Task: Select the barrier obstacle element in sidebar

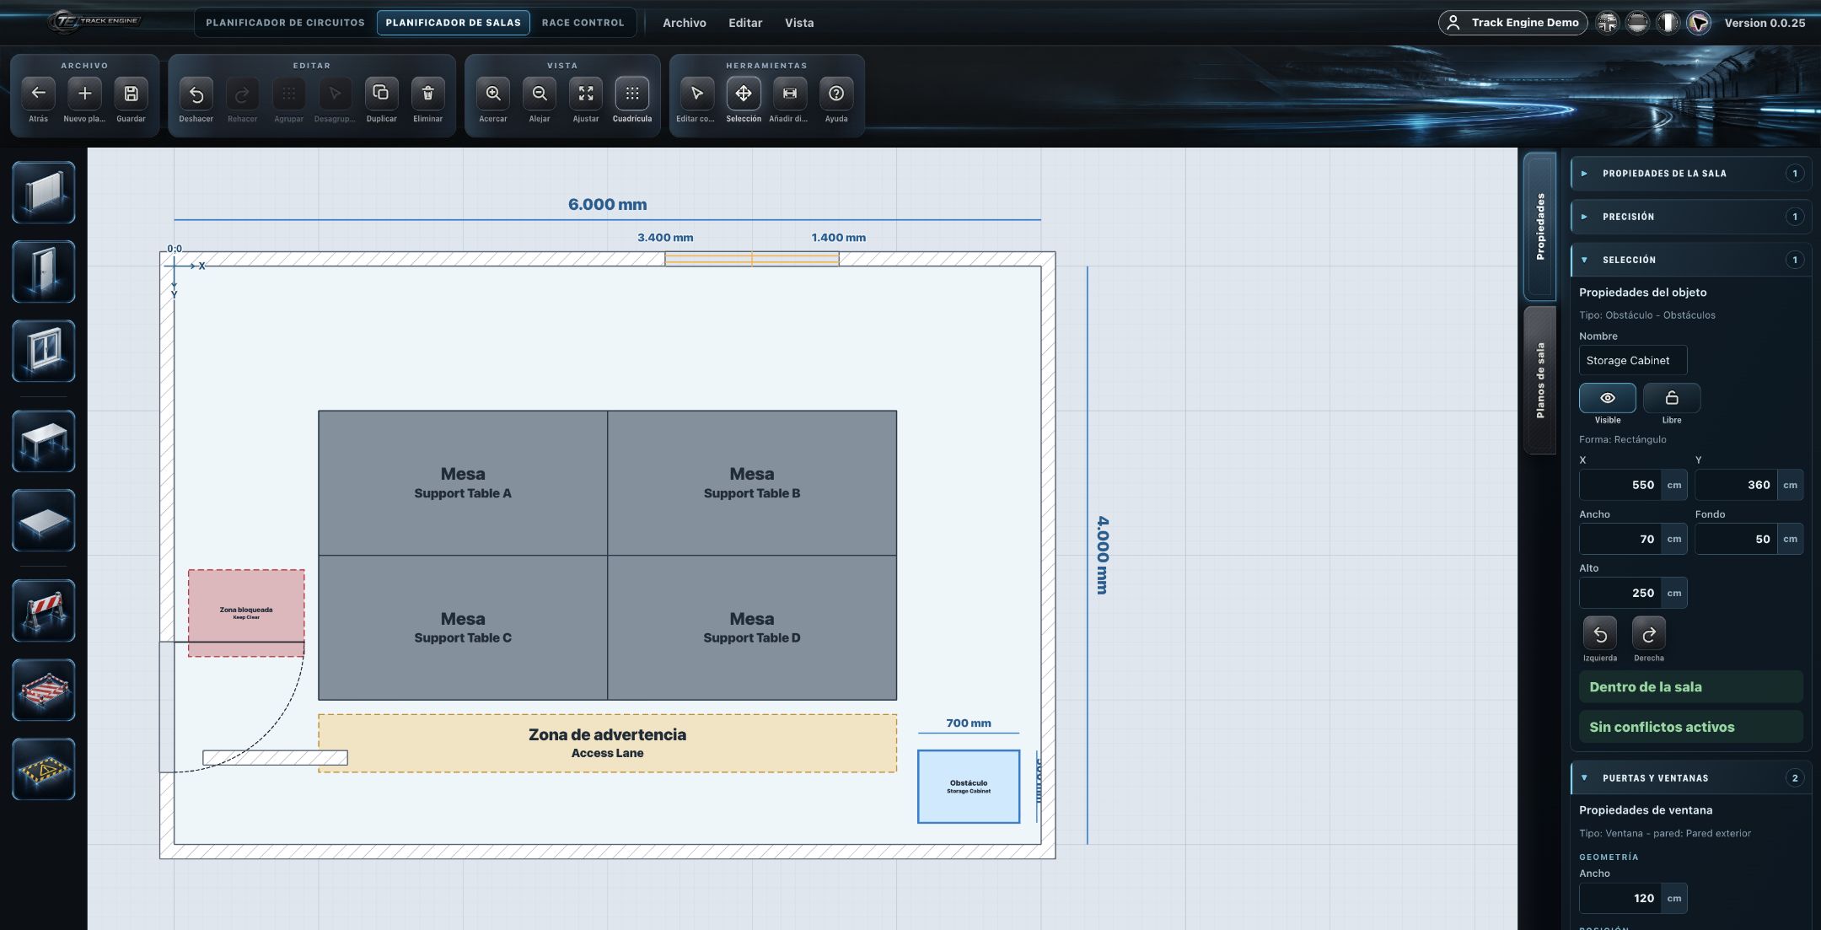Action: tap(44, 611)
